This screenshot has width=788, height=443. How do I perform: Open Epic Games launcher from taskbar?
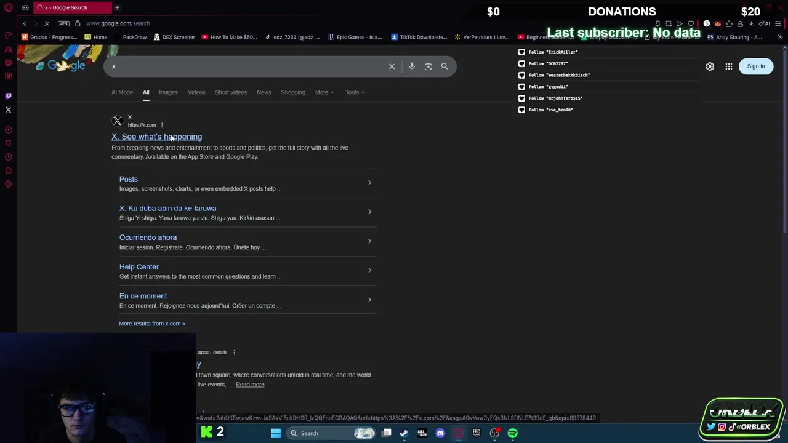coord(476,433)
